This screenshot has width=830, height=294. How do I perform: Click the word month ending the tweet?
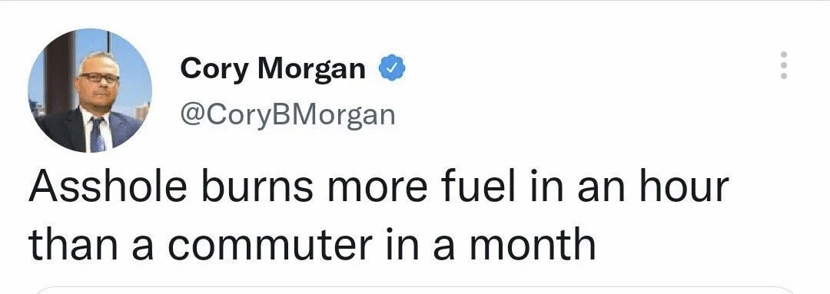(533, 243)
